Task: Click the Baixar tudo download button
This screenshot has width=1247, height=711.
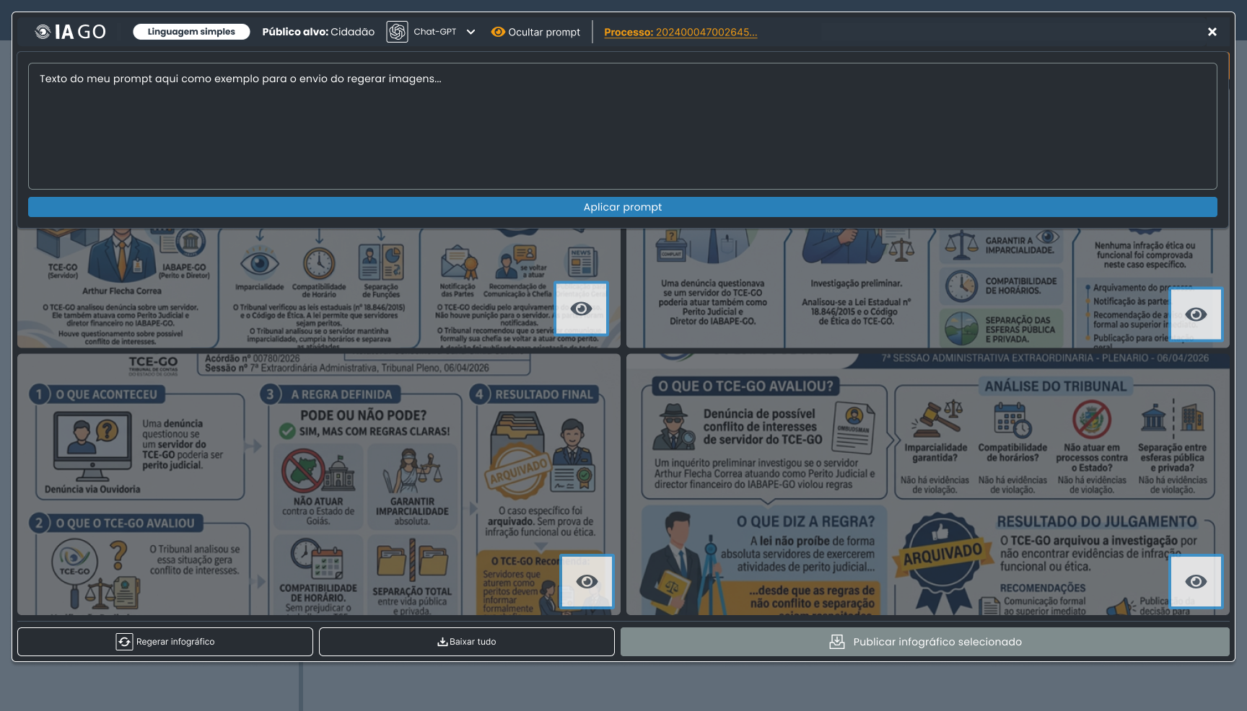Action: tap(467, 642)
